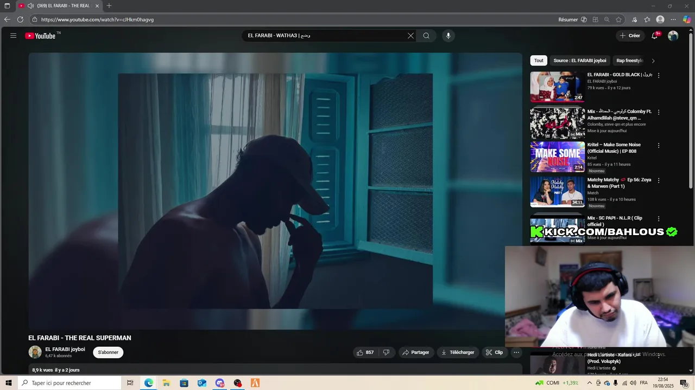
Task: Open a new browser tab
Action: [x=109, y=5]
